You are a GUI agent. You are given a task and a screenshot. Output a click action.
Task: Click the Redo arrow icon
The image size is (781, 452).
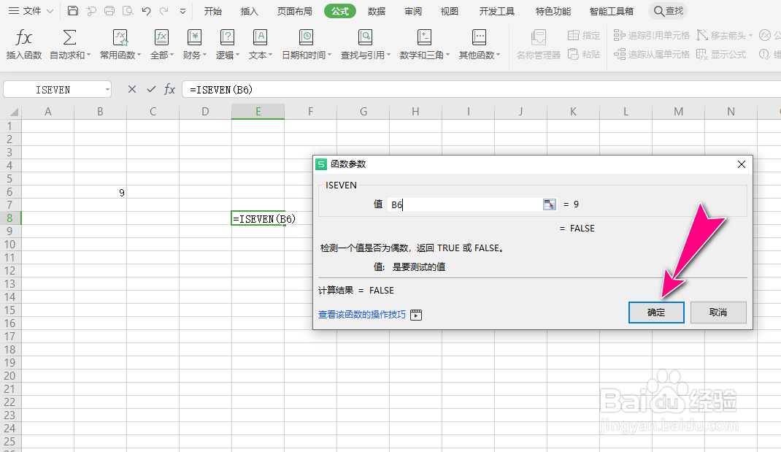coord(164,11)
